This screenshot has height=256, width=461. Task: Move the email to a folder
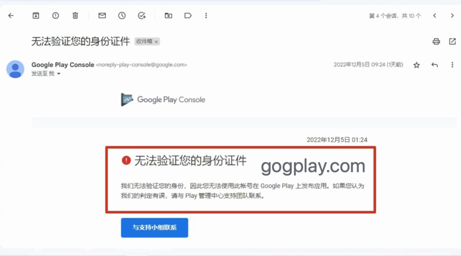pos(168,16)
